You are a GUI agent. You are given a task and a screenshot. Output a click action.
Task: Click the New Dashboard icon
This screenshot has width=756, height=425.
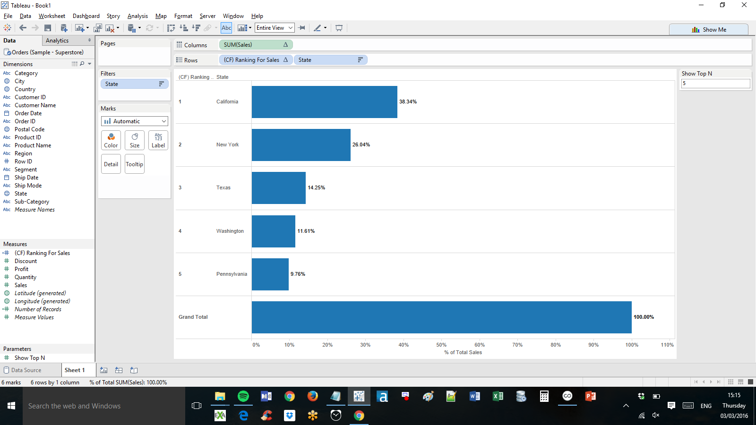pos(119,370)
